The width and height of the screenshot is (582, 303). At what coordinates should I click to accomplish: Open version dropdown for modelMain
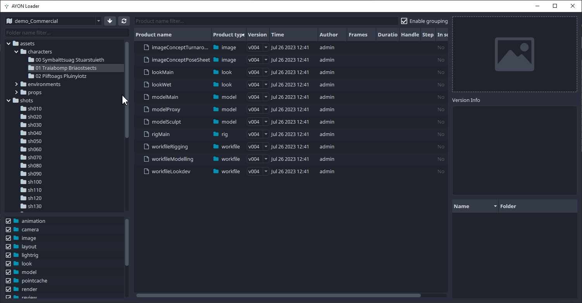[266, 97]
